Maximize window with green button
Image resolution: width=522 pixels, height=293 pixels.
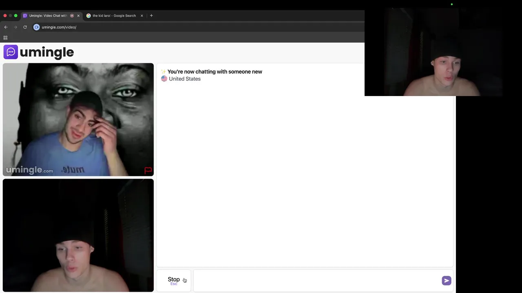[x=15, y=15]
